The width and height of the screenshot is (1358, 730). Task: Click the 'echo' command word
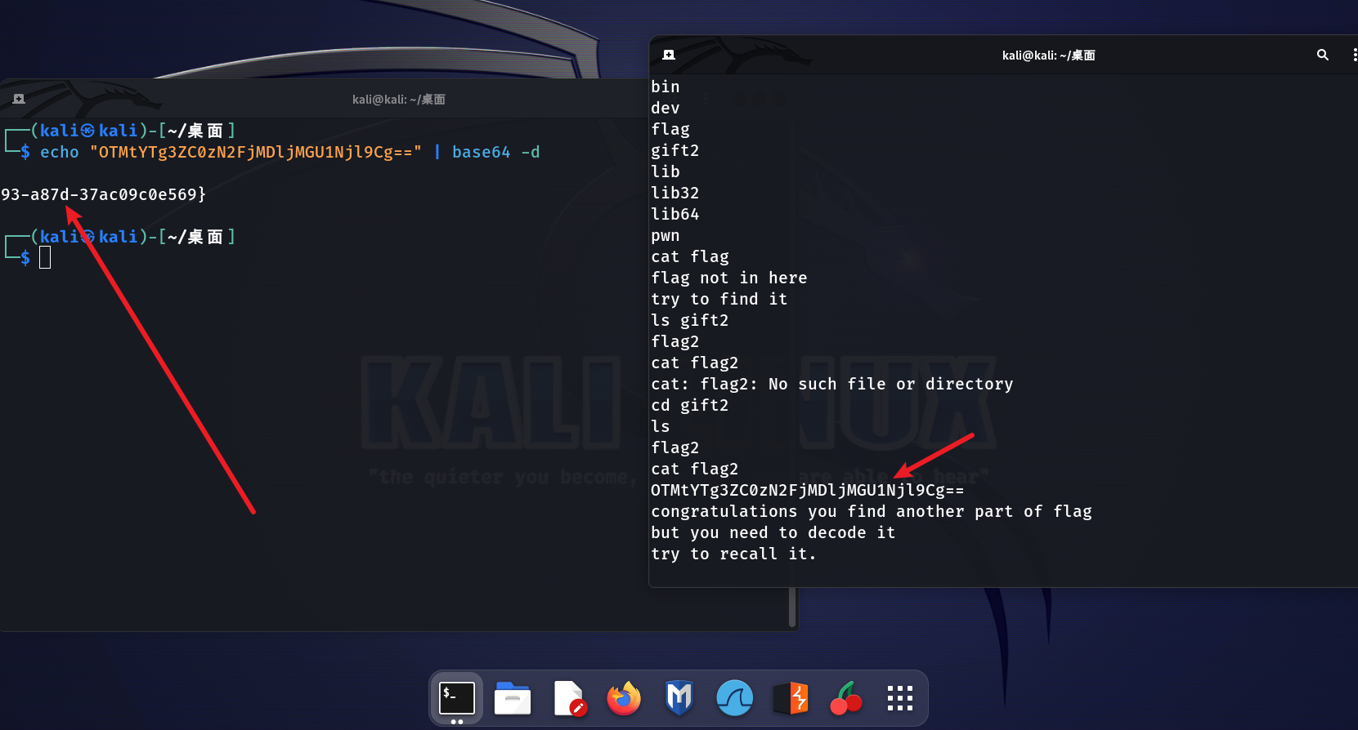(60, 152)
